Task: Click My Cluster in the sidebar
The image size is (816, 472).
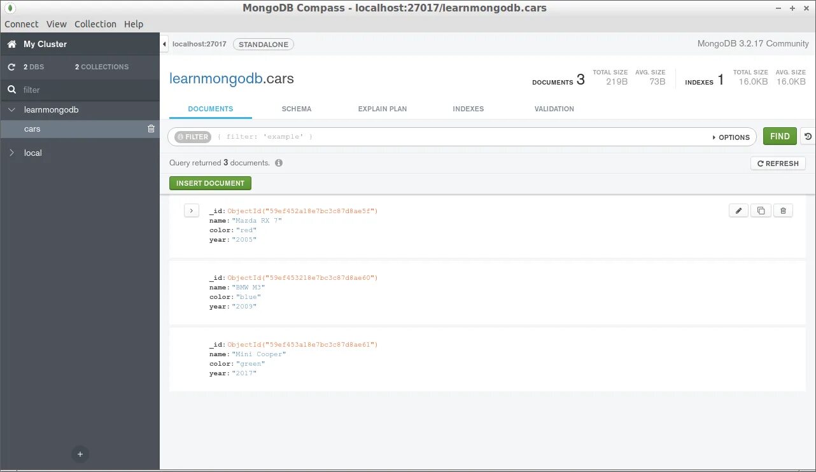Action: [45, 44]
